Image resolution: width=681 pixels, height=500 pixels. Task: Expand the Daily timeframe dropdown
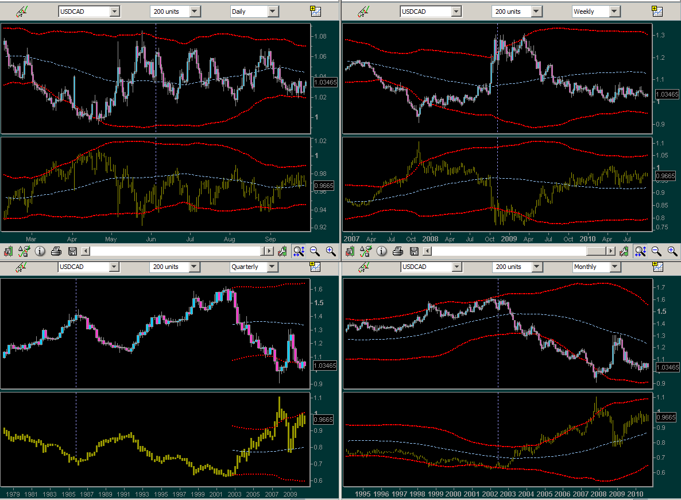click(x=273, y=11)
